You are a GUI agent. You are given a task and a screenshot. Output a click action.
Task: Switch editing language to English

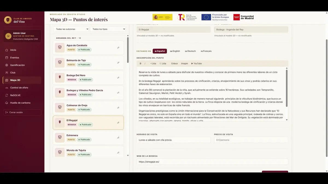pyautogui.click(x=175, y=51)
